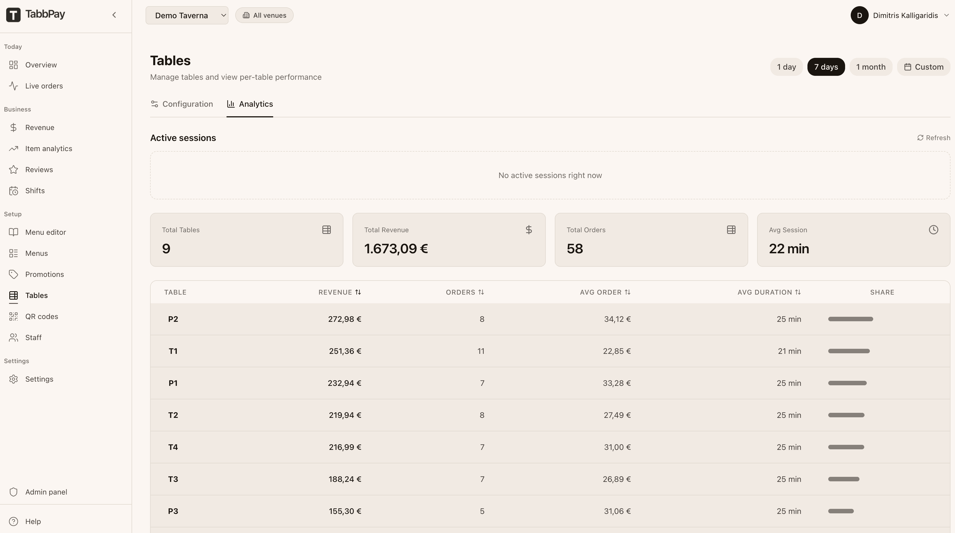The width and height of the screenshot is (955, 533).
Task: Select the 7 days range
Action: pyautogui.click(x=826, y=67)
